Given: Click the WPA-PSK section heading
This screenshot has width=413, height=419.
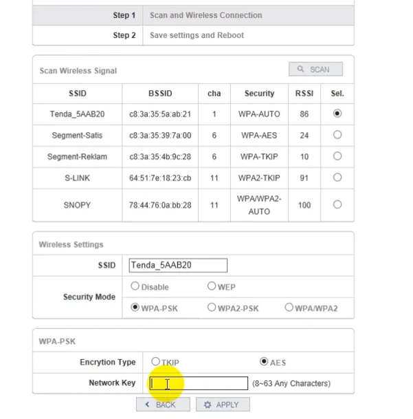Looking at the screenshot, I should click(57, 341).
